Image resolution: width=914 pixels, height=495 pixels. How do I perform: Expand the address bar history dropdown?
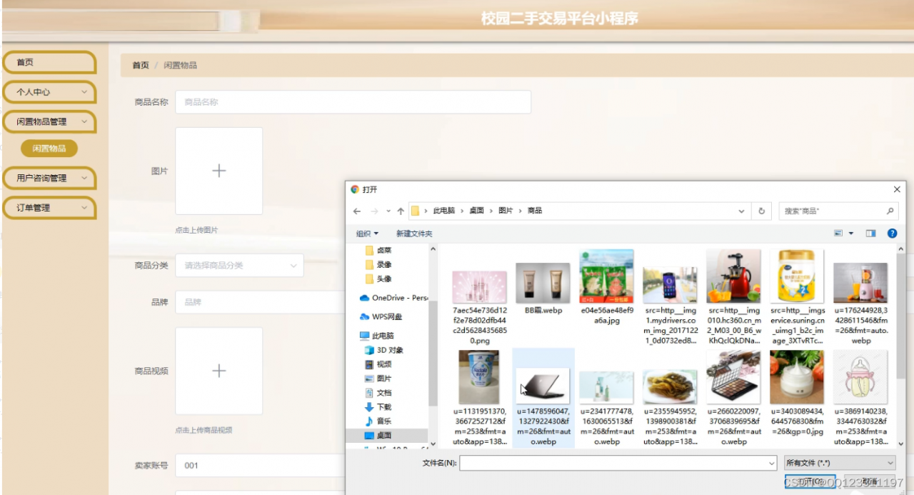pyautogui.click(x=742, y=211)
